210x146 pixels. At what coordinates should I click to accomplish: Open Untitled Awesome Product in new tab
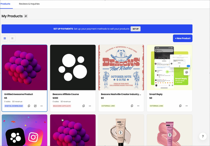[x=35, y=106]
